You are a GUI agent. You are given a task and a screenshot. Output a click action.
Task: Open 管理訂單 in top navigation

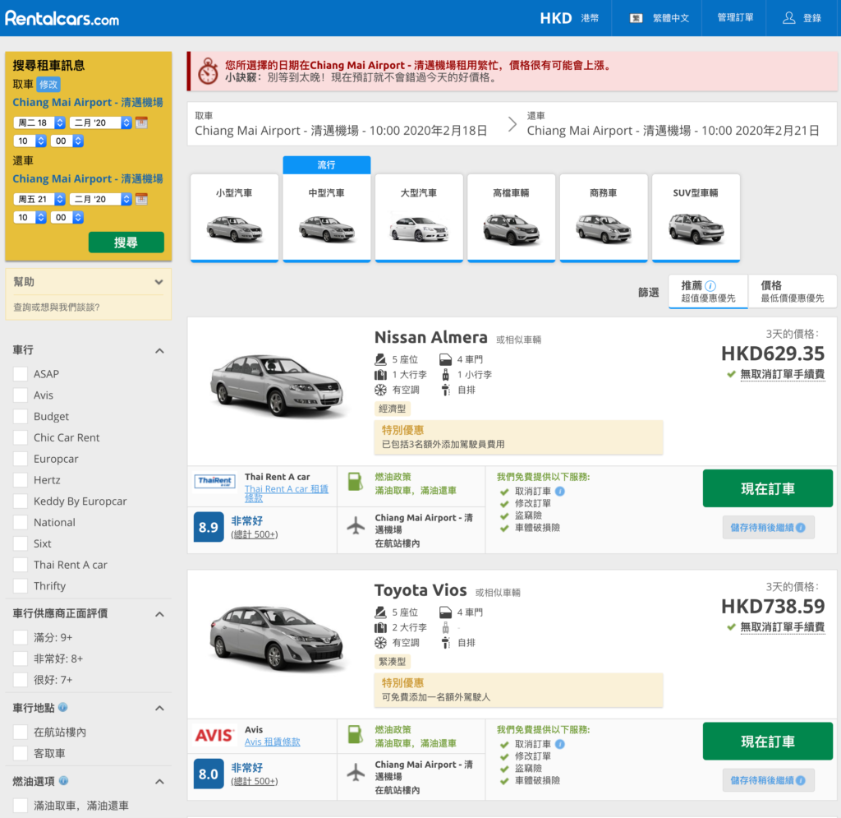coord(735,18)
